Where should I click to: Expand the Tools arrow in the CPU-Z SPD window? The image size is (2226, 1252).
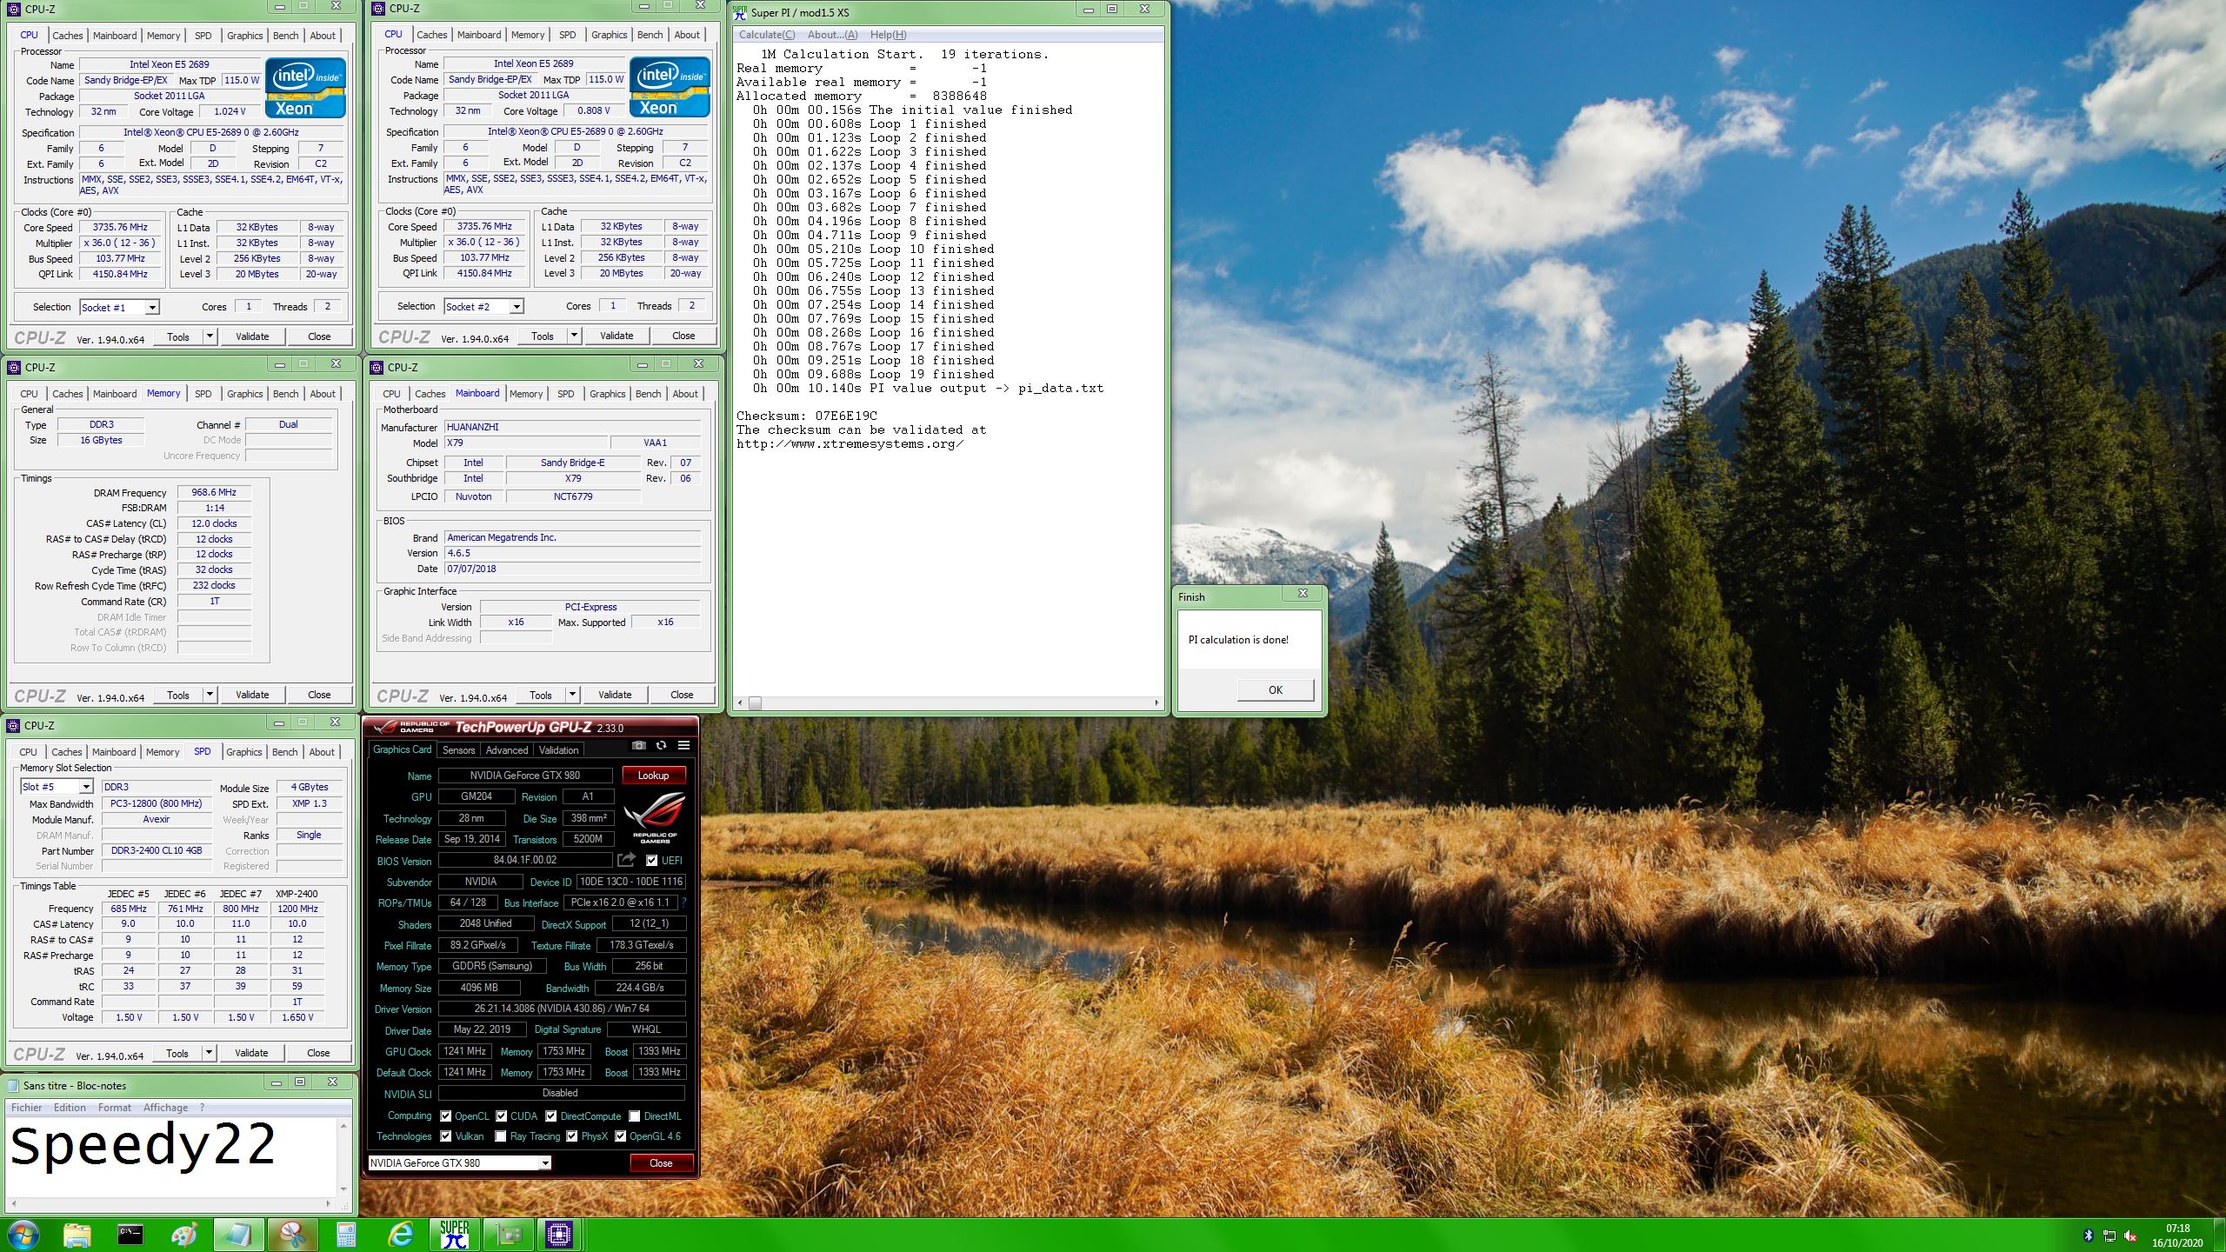(209, 1053)
